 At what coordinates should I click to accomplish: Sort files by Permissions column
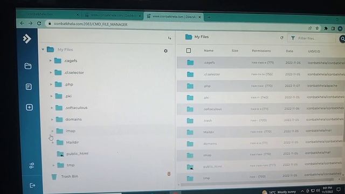(261, 51)
